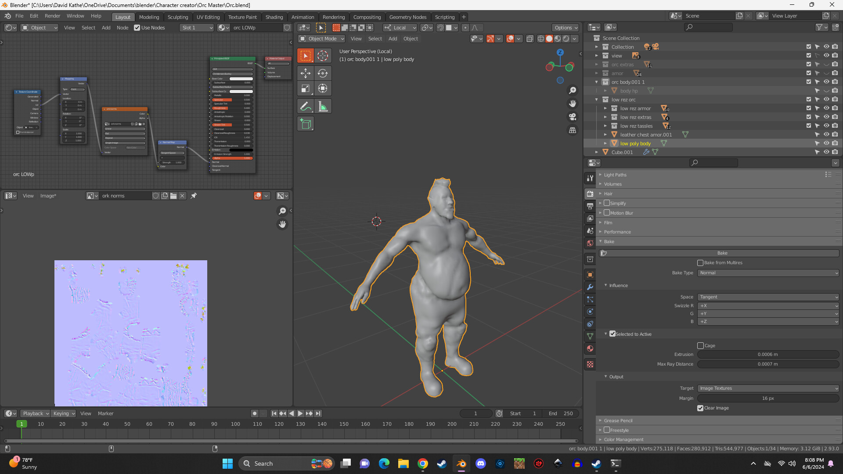Viewport: 843px width, 474px height.
Task: Open the Material Properties sphere tab
Action: pyautogui.click(x=590, y=348)
